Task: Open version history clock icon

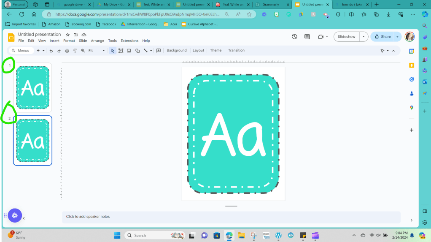Action: tap(294, 37)
